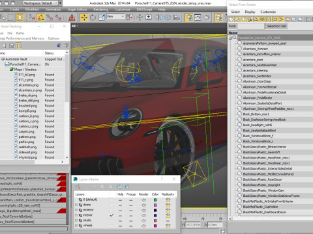Click scroll-down arrow of Asset Tracking list

(x=67, y=157)
